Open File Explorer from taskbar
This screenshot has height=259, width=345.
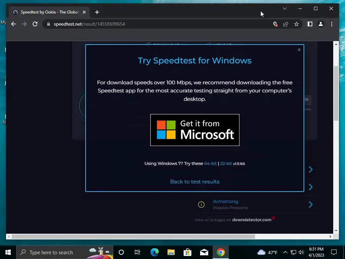click(171, 252)
